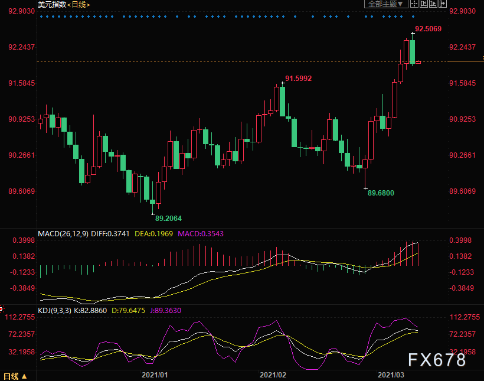Click the small red icon at left edge
484x381 pixels.
(2, 309)
